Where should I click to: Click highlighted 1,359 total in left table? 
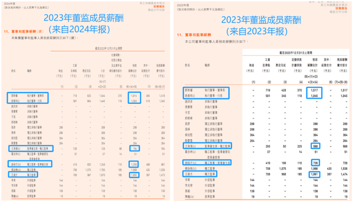[x=134, y=164]
